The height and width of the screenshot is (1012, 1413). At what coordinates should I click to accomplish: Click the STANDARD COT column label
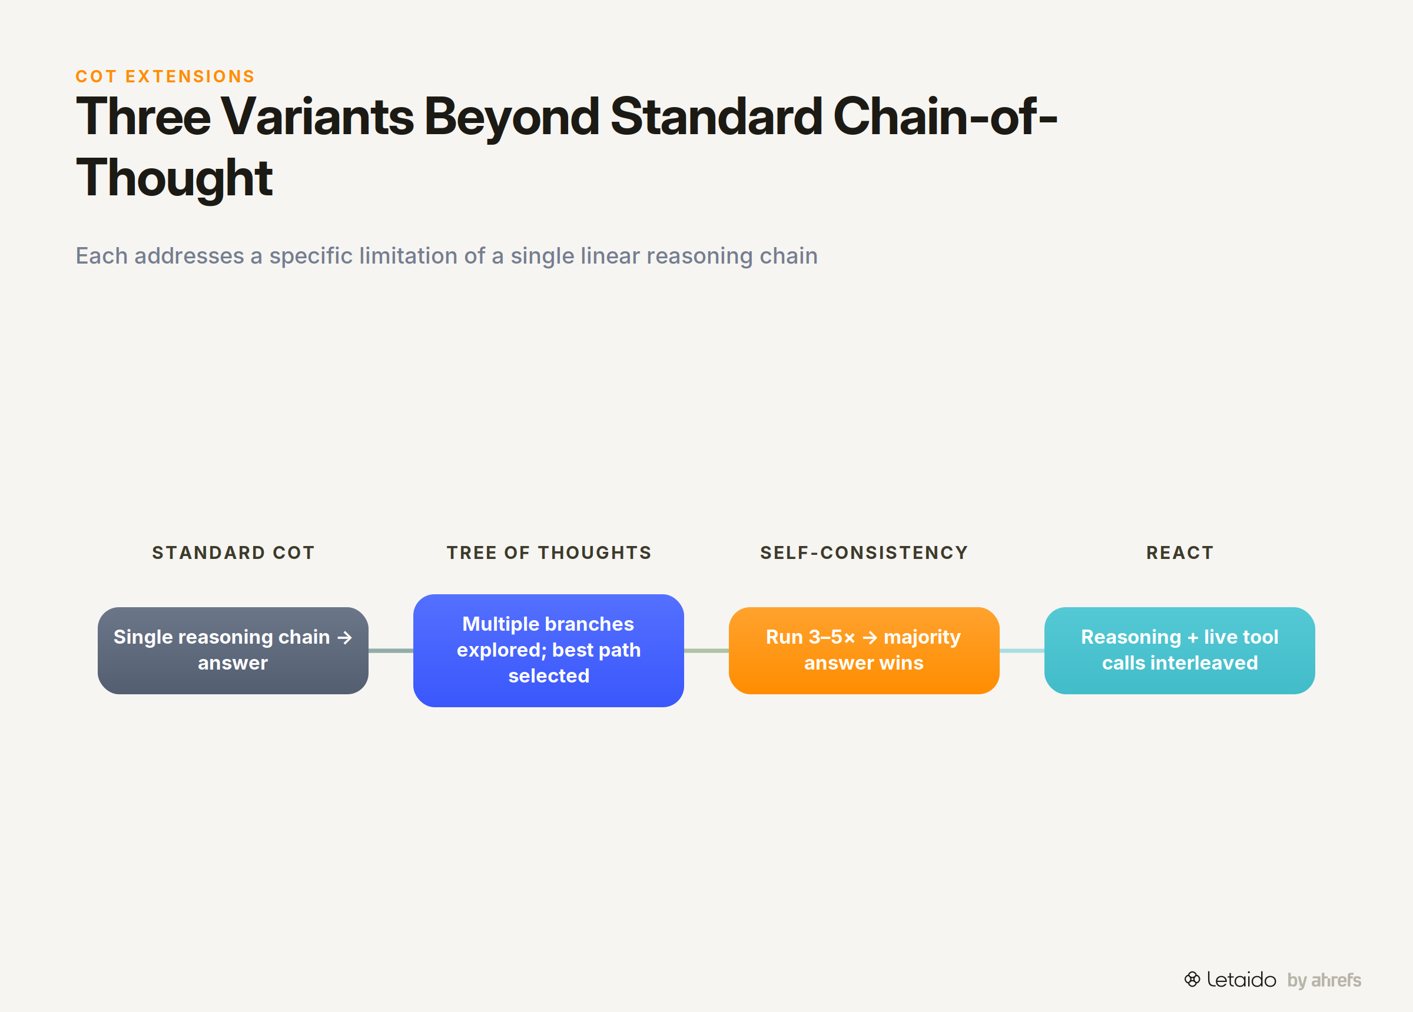[234, 552]
